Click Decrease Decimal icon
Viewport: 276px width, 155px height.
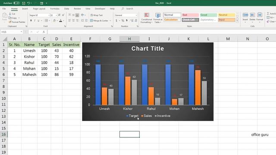(x=136, y=21)
